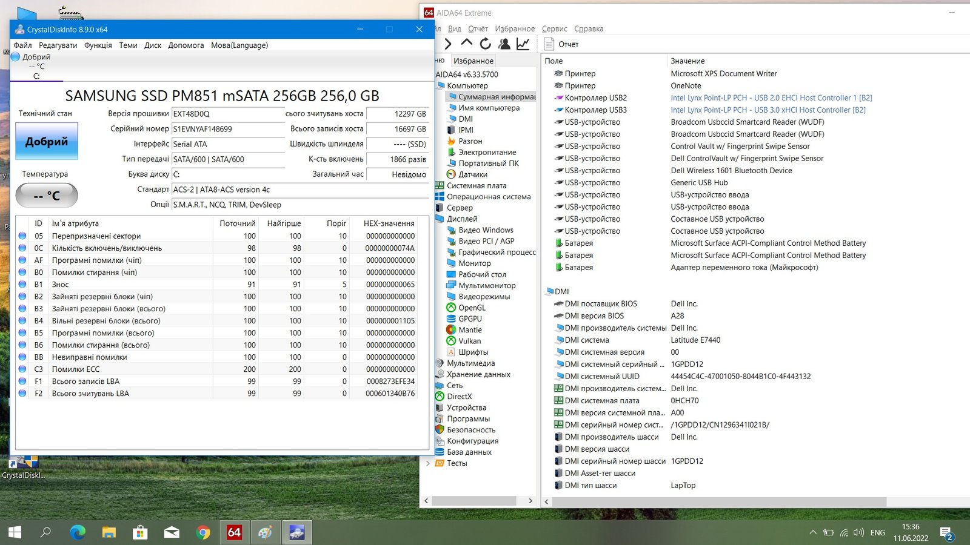Image resolution: width=970 pixels, height=545 pixels.
Task: Open Функція menu in CrystalDiskInfo
Action: pos(98,45)
